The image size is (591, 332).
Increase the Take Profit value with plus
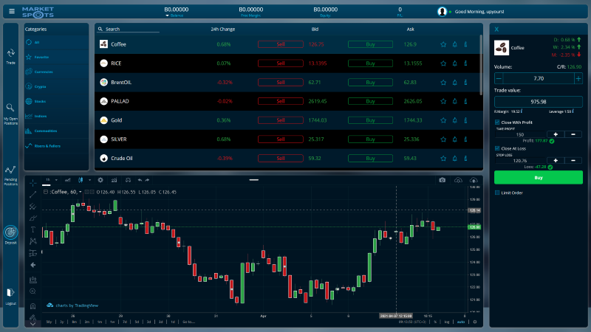click(x=556, y=134)
